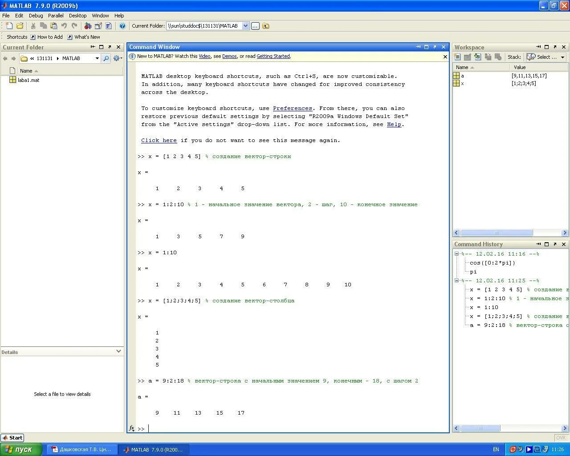Select variable x in Workspace

(510, 83)
